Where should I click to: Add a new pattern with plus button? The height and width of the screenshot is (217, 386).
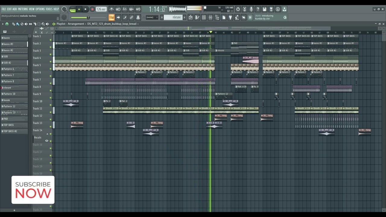(184, 17)
